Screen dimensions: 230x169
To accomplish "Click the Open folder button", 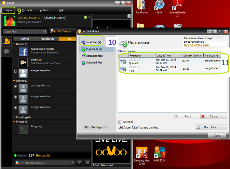I will [x=211, y=127].
